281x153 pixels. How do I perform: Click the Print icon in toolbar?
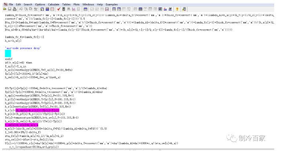(x=14, y=9)
